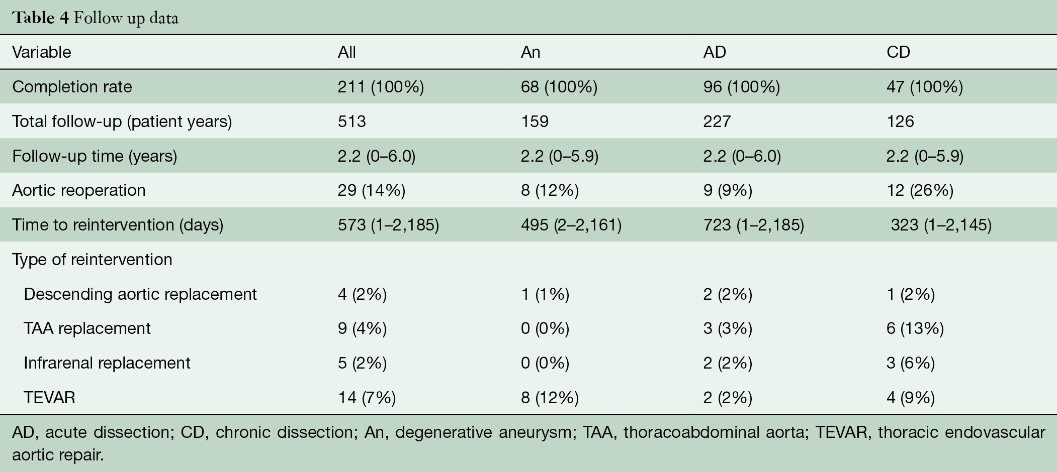The image size is (1057, 472).
Task: Select the Type of reintervention heading
Action: point(92,260)
